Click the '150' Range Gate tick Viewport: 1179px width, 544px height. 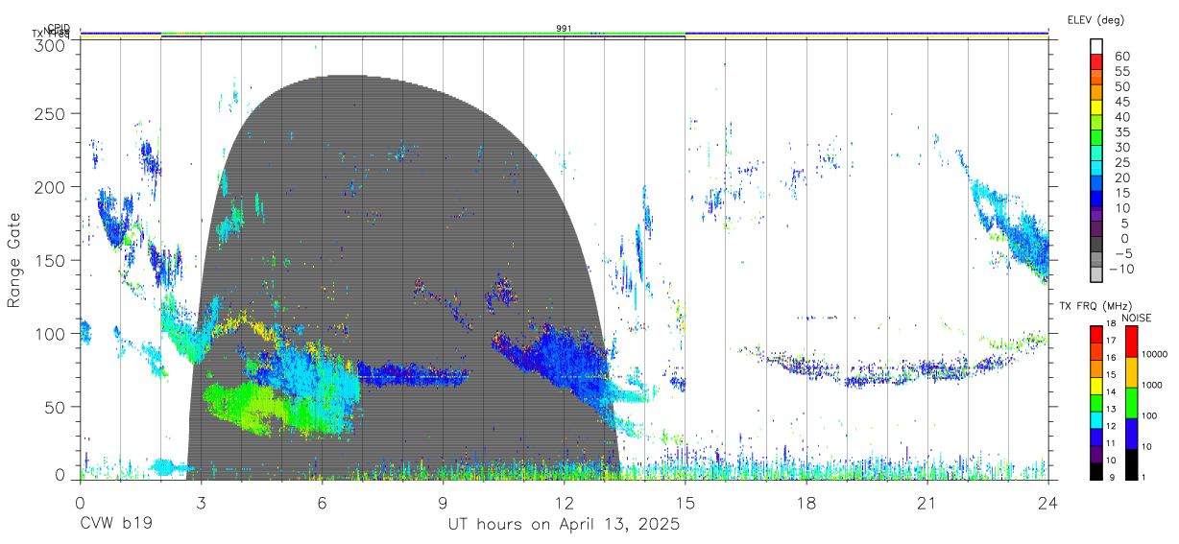click(52, 260)
